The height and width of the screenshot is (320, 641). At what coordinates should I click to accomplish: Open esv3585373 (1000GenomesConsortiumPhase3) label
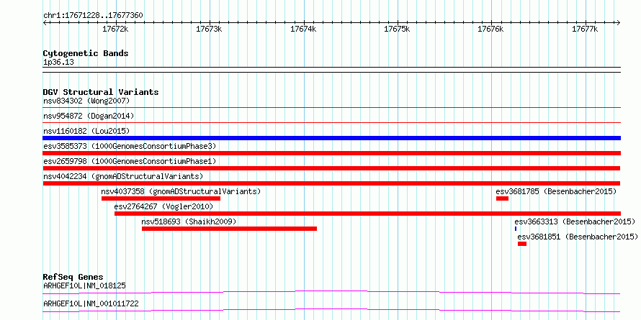[130, 146]
